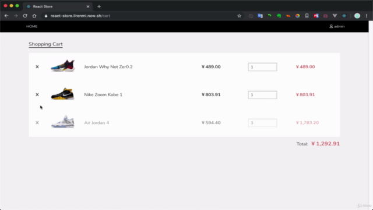Click the Nike Zoom Kobe 1 shoe image
The image size is (373, 210).
point(62,93)
